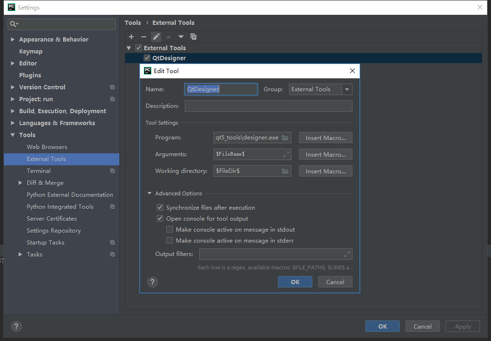Remove selected tool with minus icon
The width and height of the screenshot is (491, 341).
[144, 37]
